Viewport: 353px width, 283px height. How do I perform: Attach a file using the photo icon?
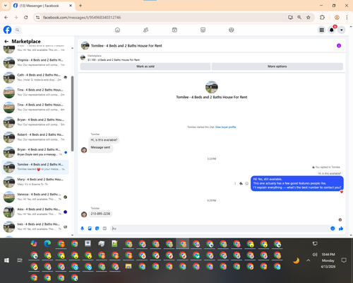[x=90, y=229]
